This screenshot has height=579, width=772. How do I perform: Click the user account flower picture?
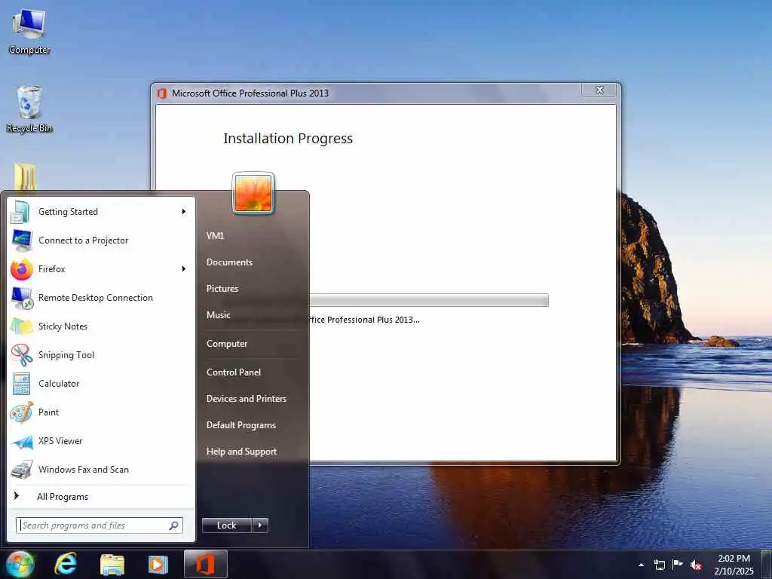tap(253, 194)
